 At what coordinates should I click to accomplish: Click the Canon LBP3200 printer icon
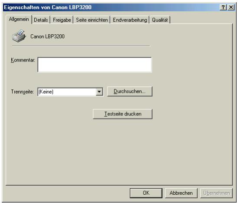point(19,36)
